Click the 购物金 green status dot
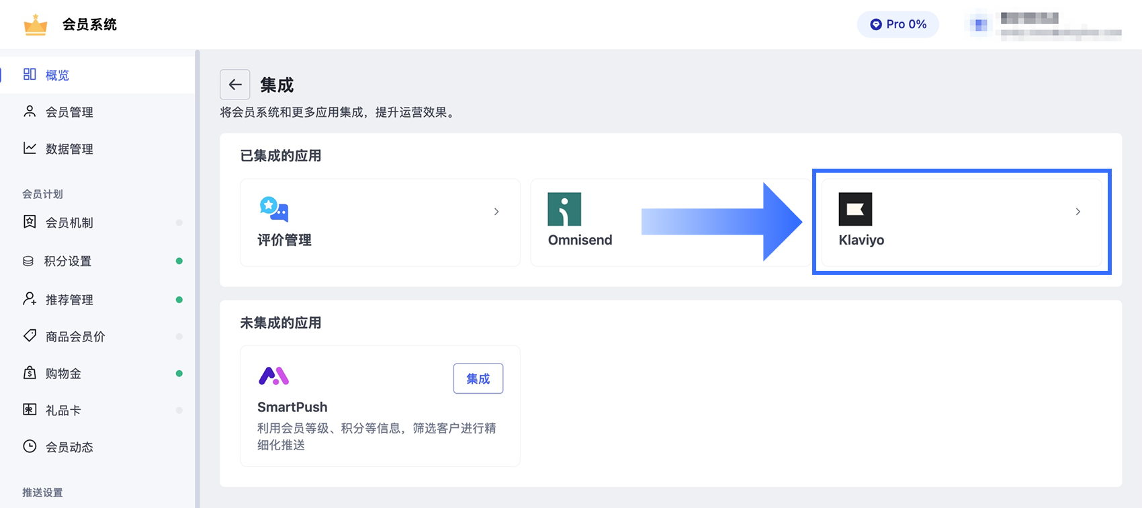The image size is (1142, 508). pos(179,373)
